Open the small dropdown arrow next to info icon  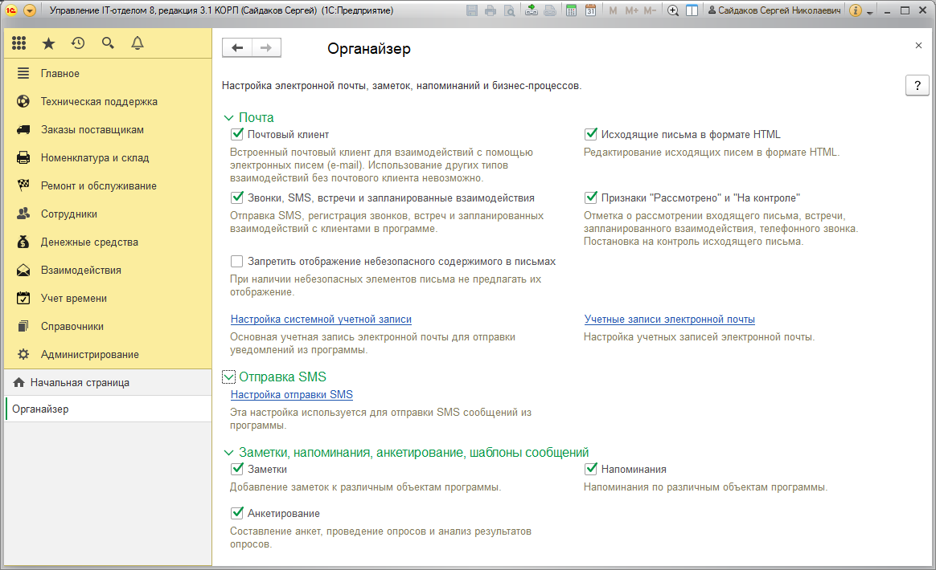(x=870, y=12)
